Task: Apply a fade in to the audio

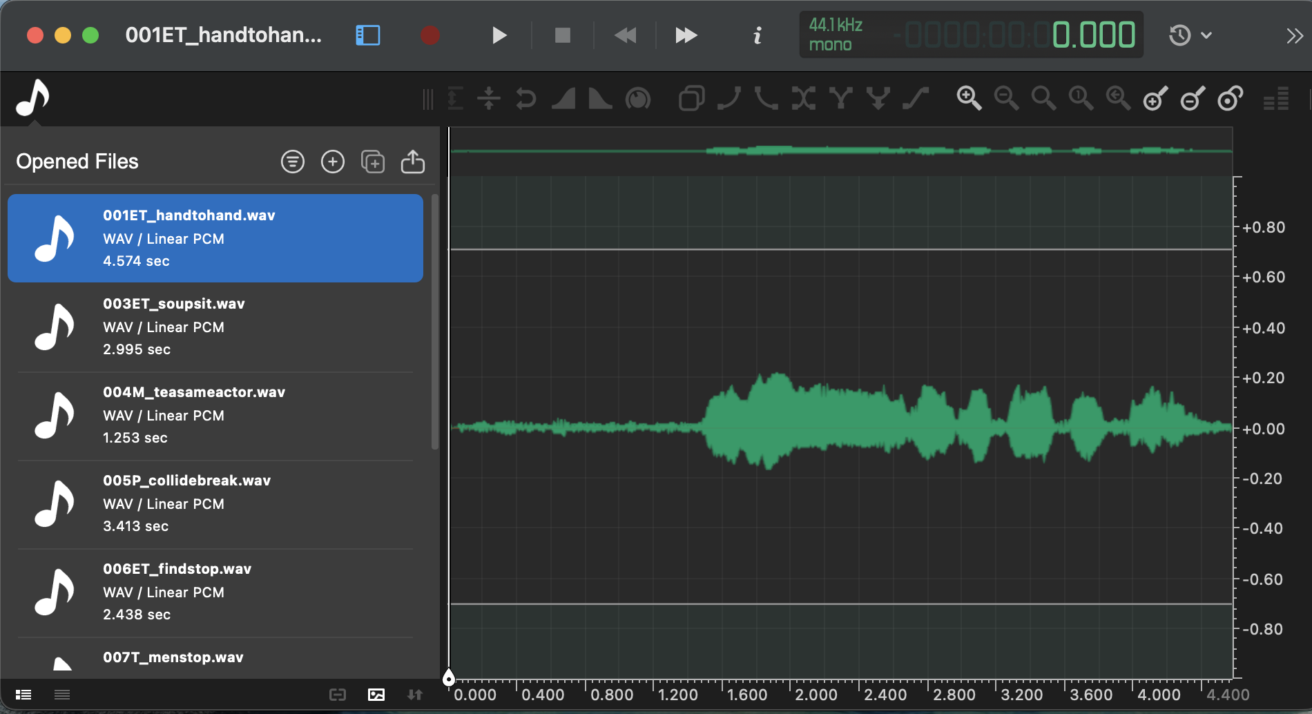Action: pyautogui.click(x=563, y=99)
